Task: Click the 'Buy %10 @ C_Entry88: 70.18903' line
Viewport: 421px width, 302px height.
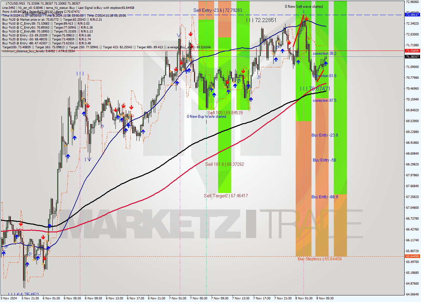Action: (47, 32)
